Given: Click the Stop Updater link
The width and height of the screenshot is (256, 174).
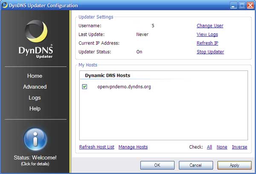Looking at the screenshot, I should (210, 52).
